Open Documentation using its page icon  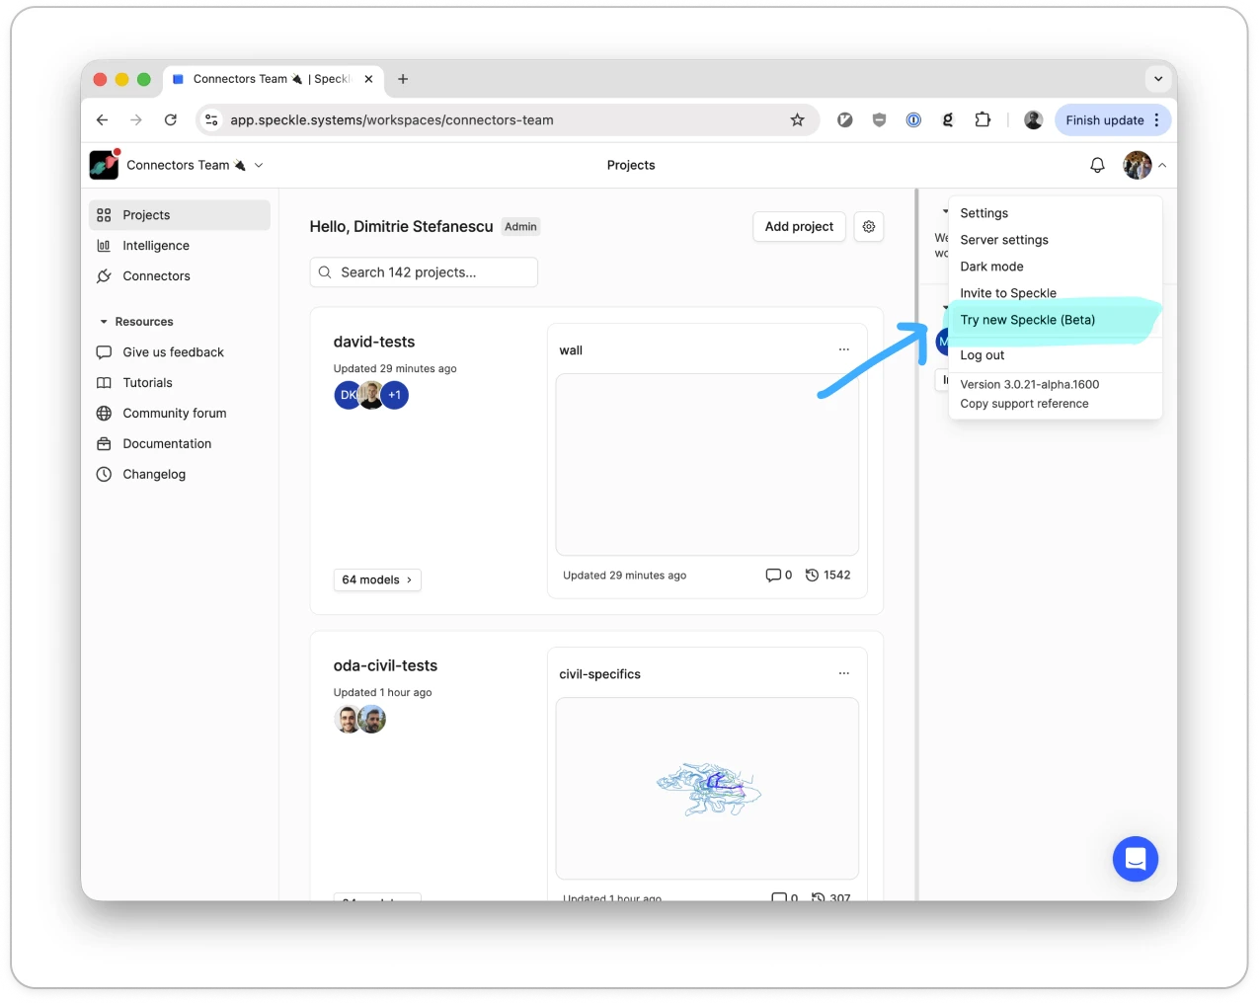pos(105,443)
